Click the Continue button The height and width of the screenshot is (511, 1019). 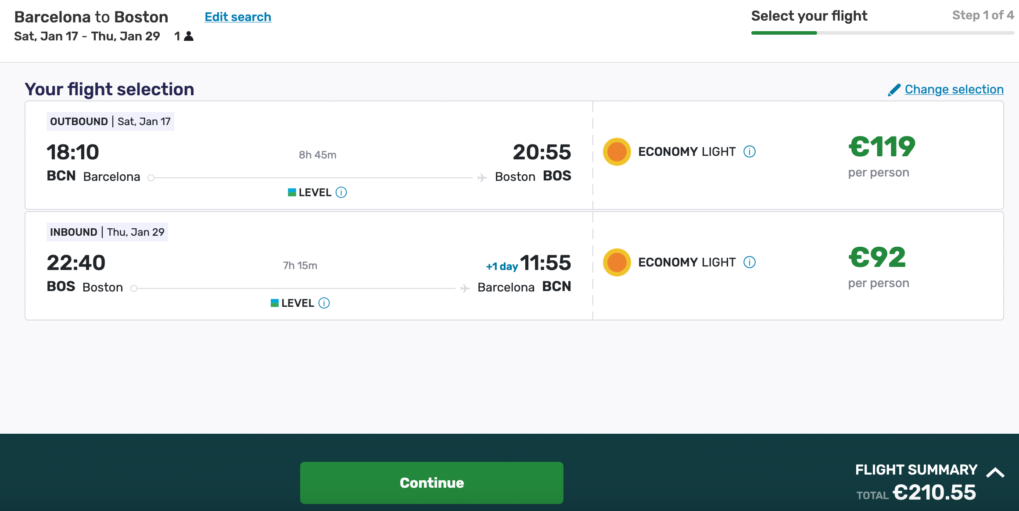point(431,482)
